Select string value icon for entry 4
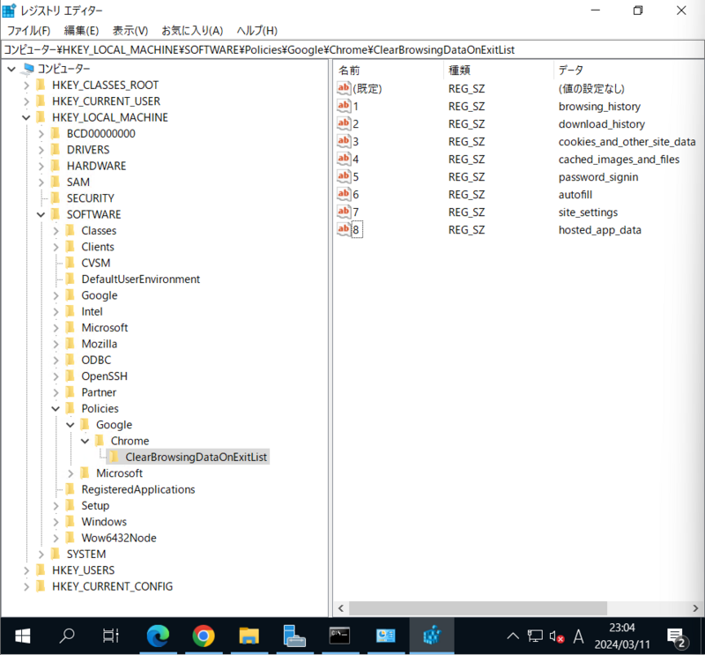 coord(344,159)
